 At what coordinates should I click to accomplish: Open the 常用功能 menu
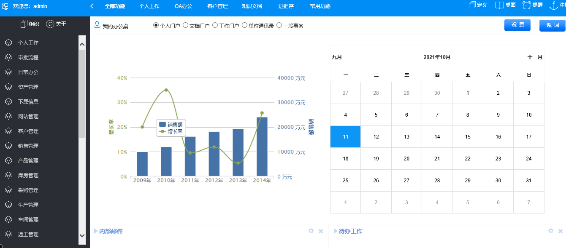320,6
